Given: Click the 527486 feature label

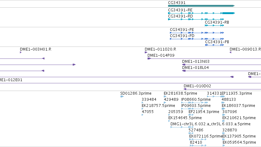Looking at the screenshot, I should coord(196,130).
